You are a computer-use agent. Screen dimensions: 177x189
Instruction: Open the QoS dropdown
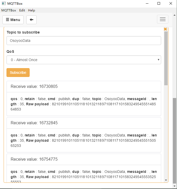(x=84, y=60)
